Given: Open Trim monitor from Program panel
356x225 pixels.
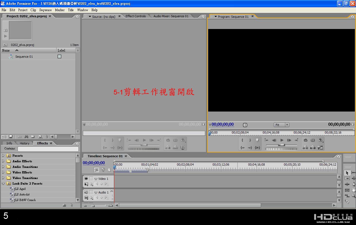Looking at the screenshot, I should 320,147.
